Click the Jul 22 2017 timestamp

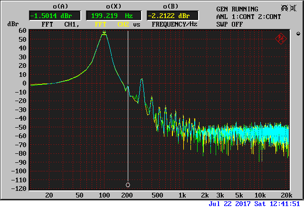[255, 204]
